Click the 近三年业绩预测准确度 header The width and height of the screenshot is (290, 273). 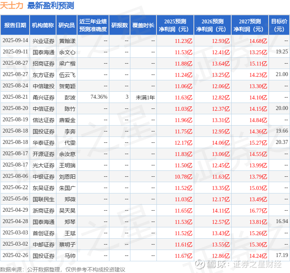click(93, 25)
